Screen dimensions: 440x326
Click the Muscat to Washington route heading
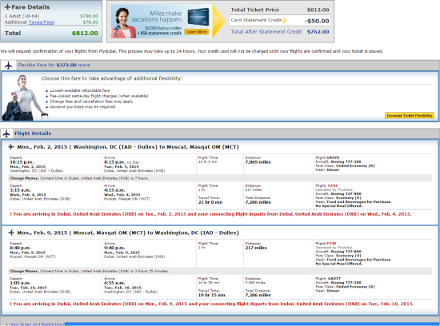tap(128, 233)
